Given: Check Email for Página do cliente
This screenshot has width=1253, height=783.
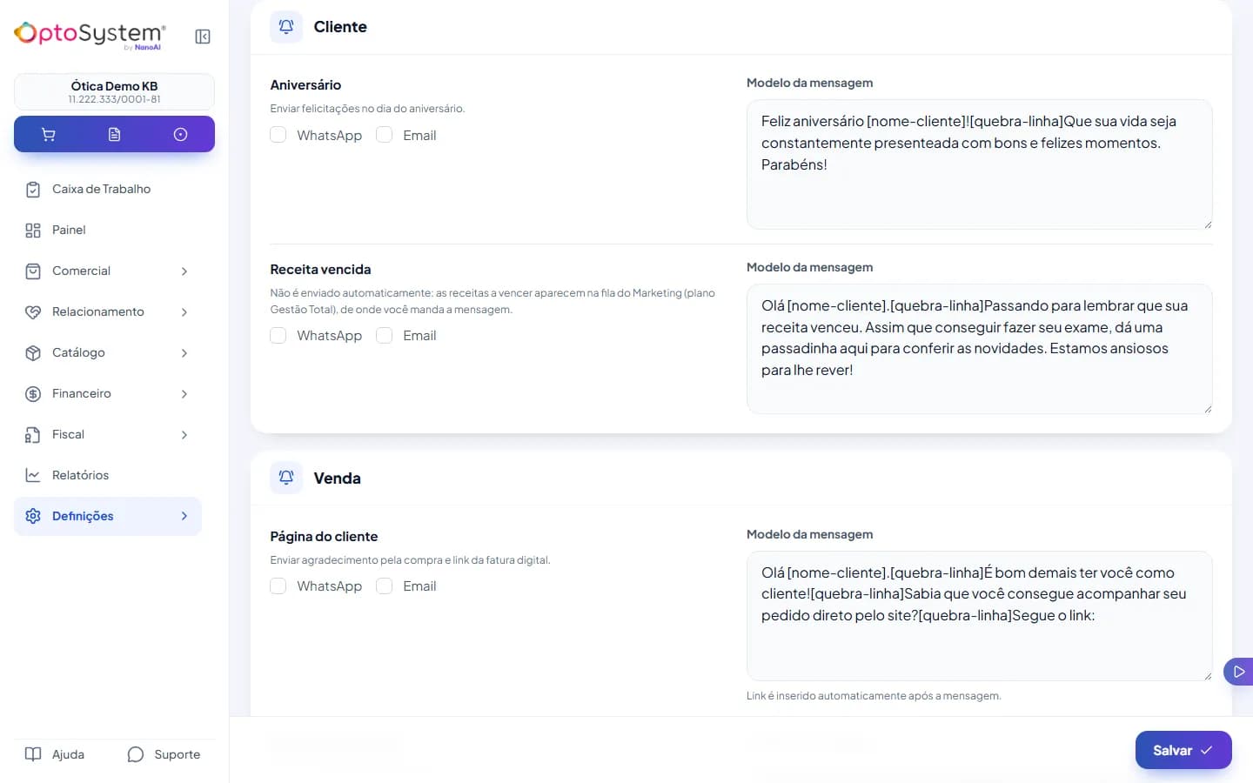Looking at the screenshot, I should [x=385, y=586].
